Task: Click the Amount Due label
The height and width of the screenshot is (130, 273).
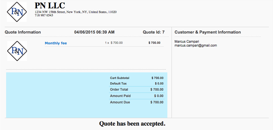Action: (120, 102)
